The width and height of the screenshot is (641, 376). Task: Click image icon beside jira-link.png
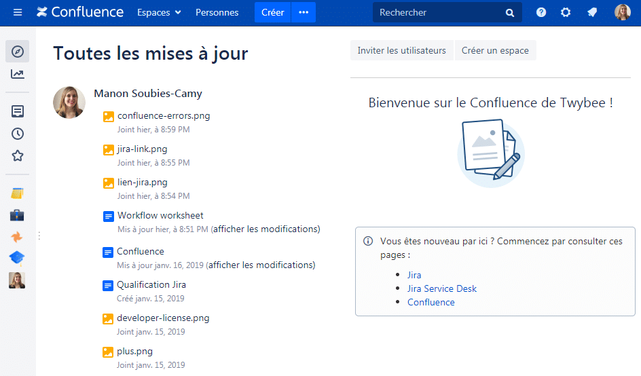coord(109,149)
